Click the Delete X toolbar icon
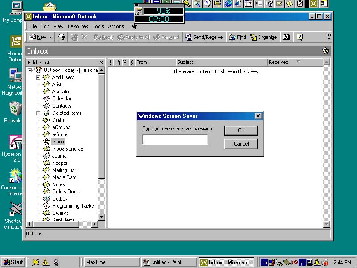Image resolution: width=357 pixels, height=268 pixels. 84,37
